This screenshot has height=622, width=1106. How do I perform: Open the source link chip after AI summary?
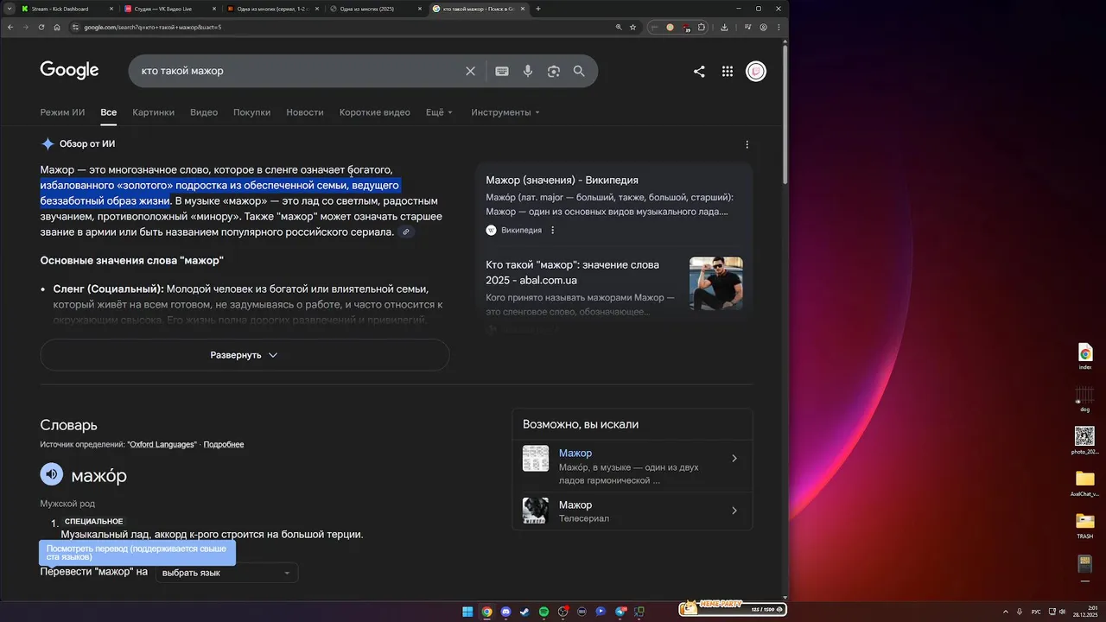[406, 232]
